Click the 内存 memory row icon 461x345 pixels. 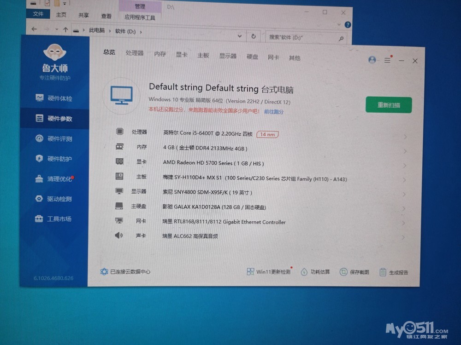tap(120, 146)
